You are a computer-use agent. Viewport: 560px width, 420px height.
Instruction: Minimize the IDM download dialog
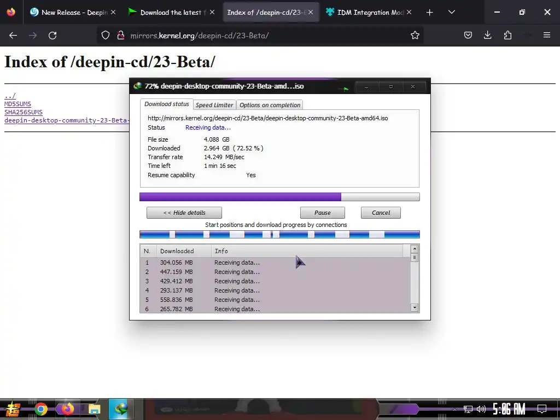366,87
